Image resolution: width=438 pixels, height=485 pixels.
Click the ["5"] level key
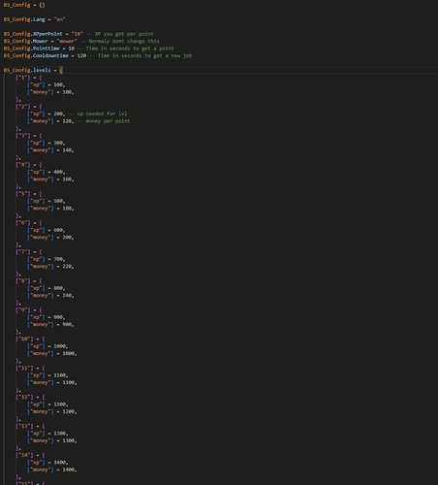(23, 194)
